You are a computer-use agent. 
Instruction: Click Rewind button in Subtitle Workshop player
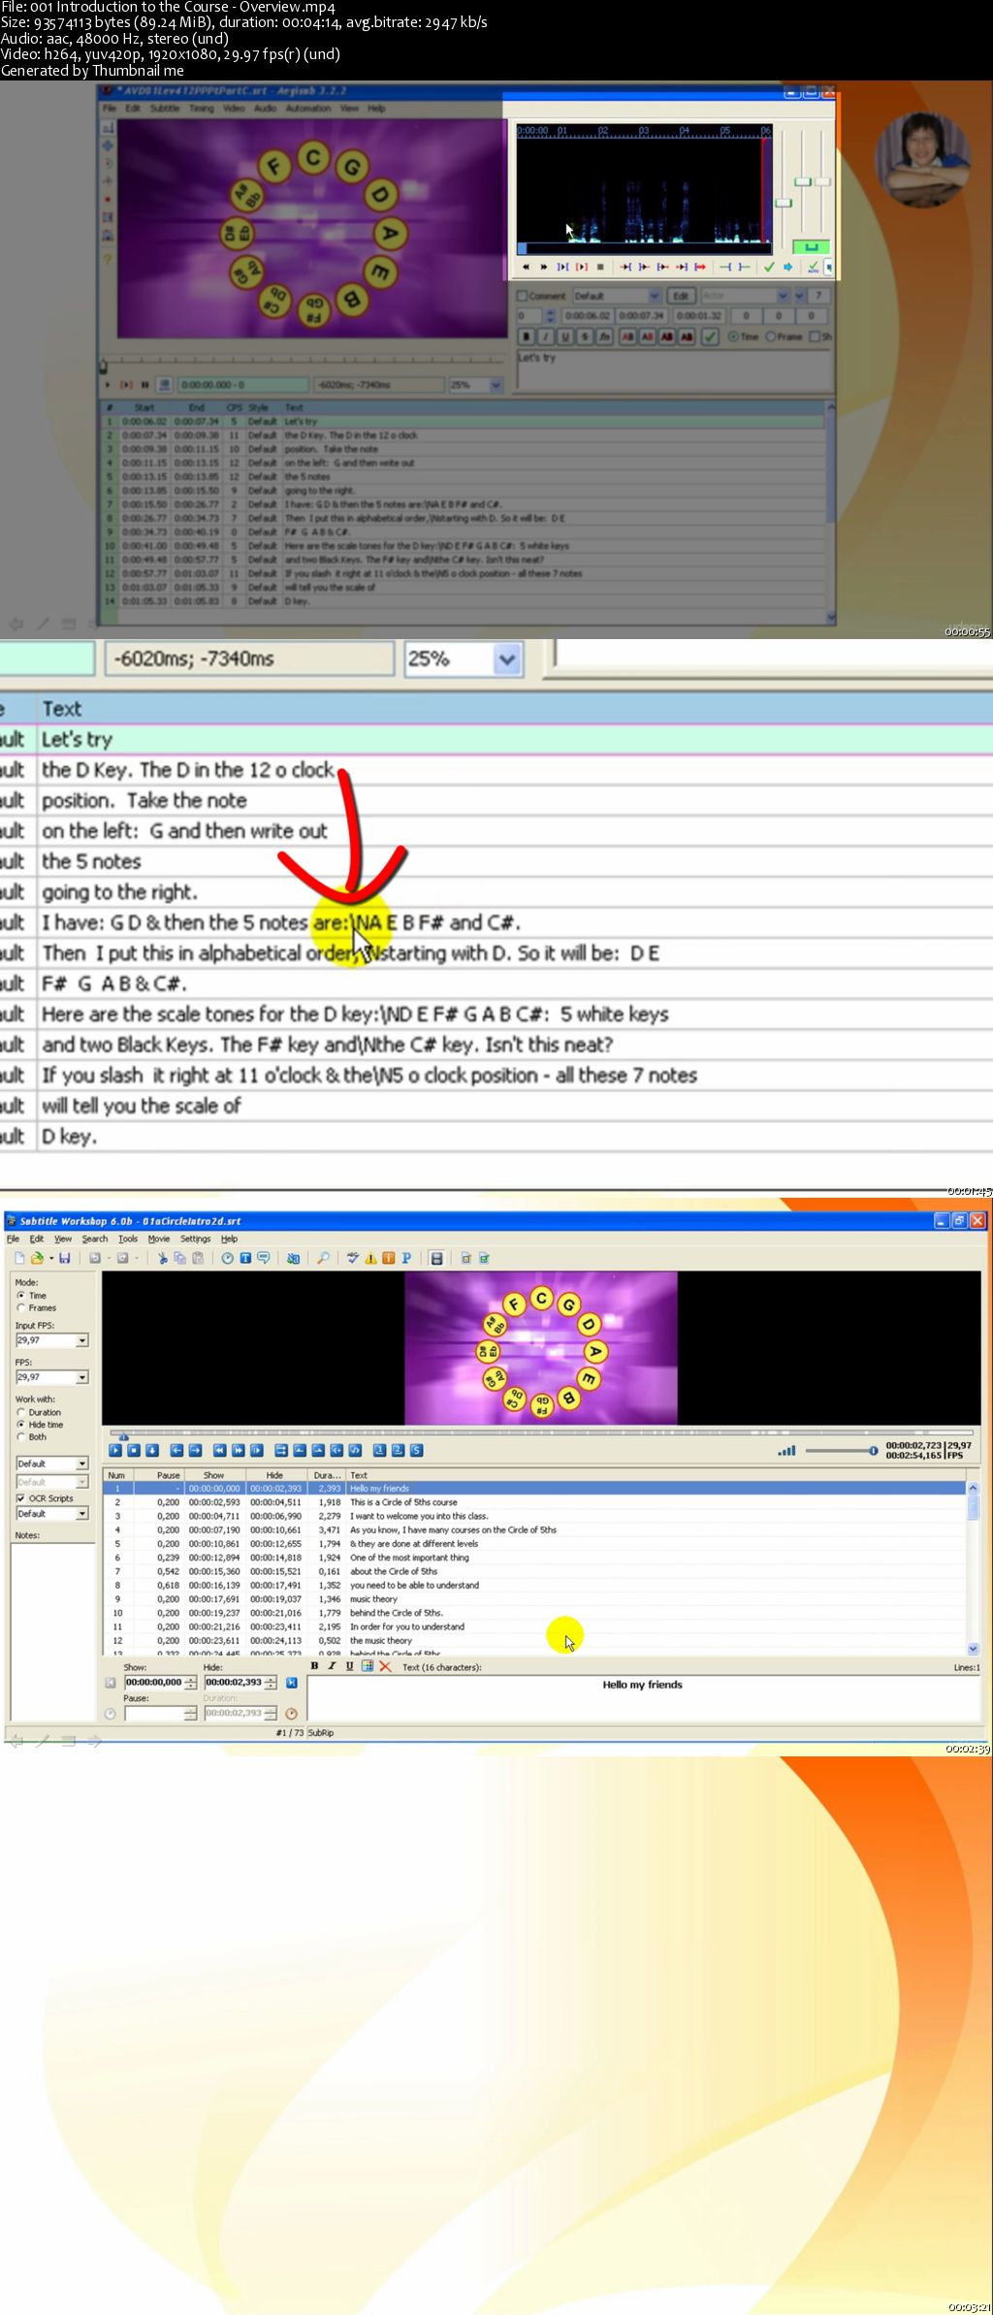pos(220,1450)
